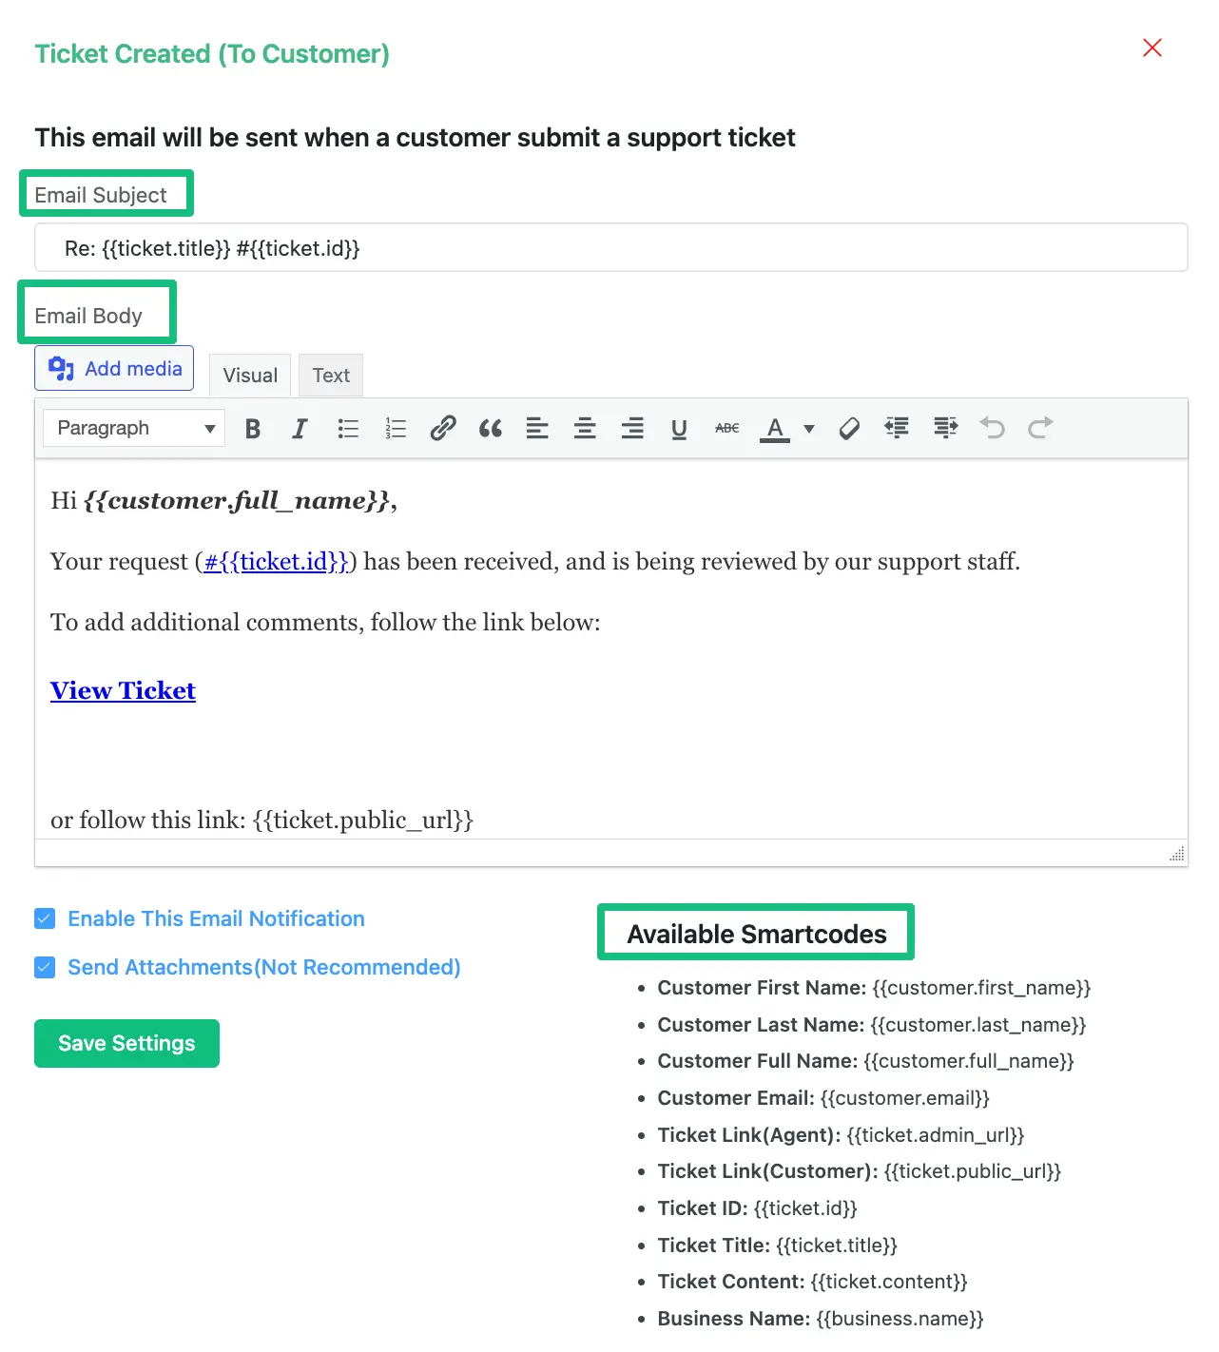The width and height of the screenshot is (1219, 1352).
Task: Decrease the paragraph indent
Action: [897, 429]
